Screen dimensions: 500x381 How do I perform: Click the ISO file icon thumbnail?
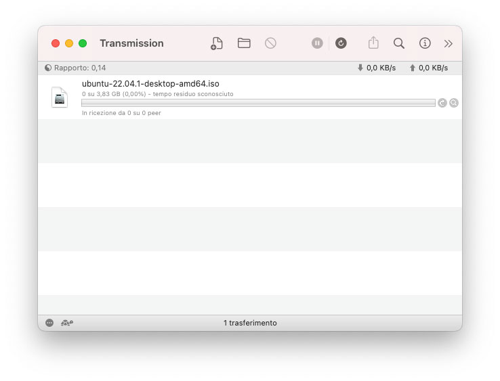tap(60, 97)
